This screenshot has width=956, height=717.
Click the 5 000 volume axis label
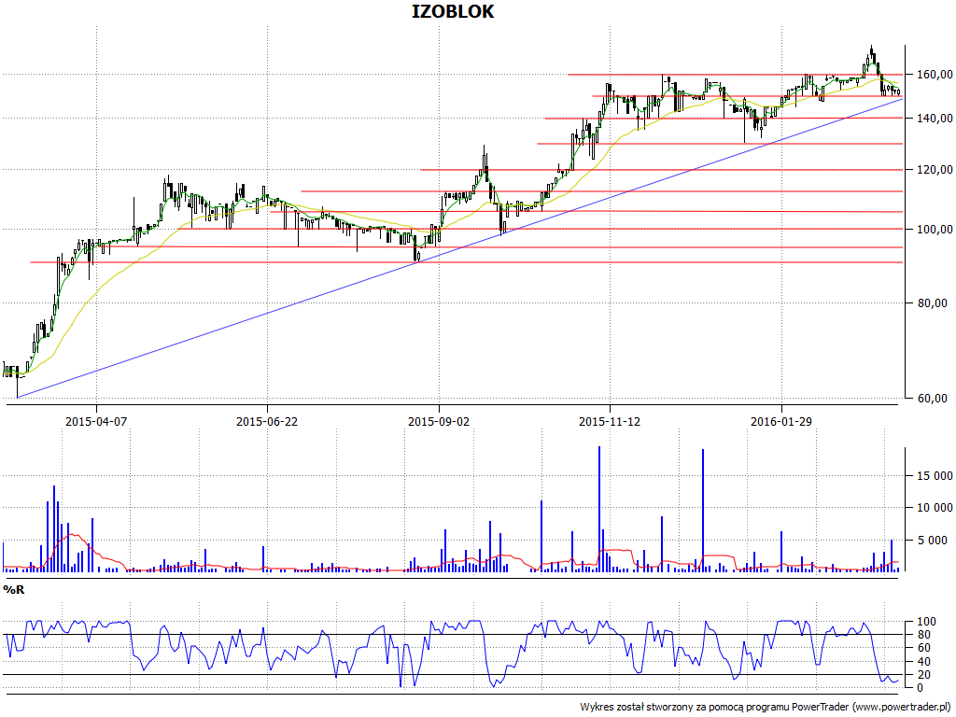[x=935, y=540]
